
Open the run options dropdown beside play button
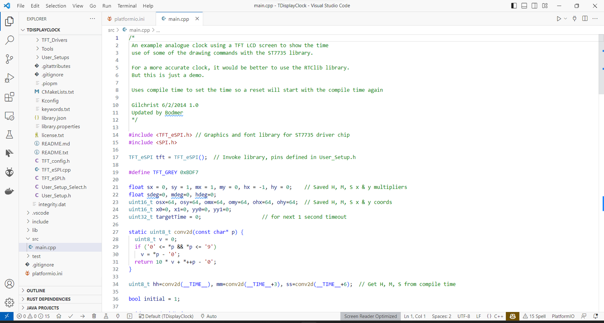coord(565,19)
